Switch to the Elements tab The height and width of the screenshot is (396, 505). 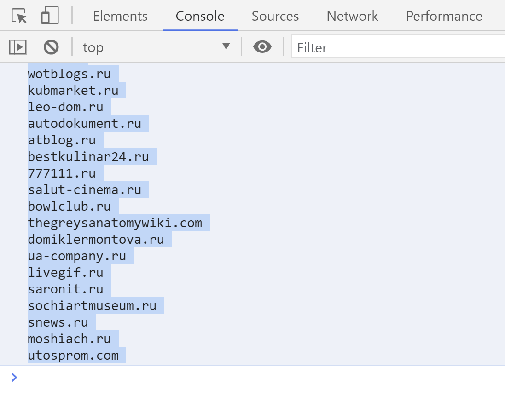tap(120, 16)
